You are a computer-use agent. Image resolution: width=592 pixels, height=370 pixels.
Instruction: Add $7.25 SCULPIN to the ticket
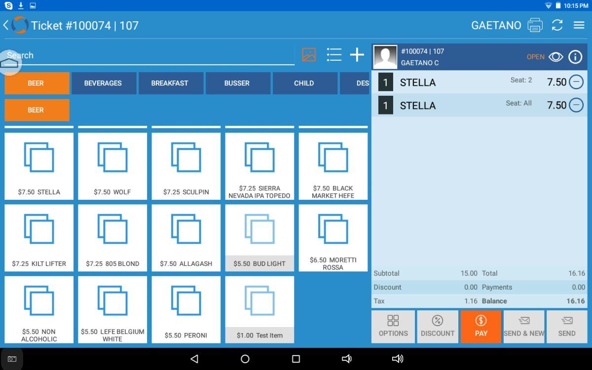[186, 166]
